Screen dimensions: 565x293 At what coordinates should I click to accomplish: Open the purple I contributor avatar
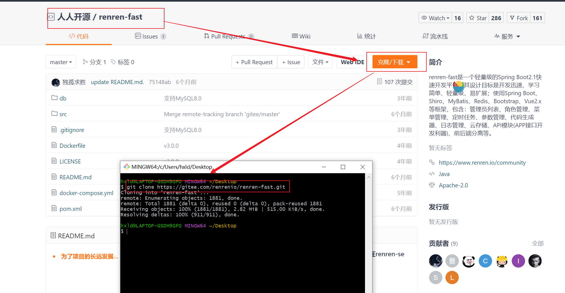[x=518, y=261]
